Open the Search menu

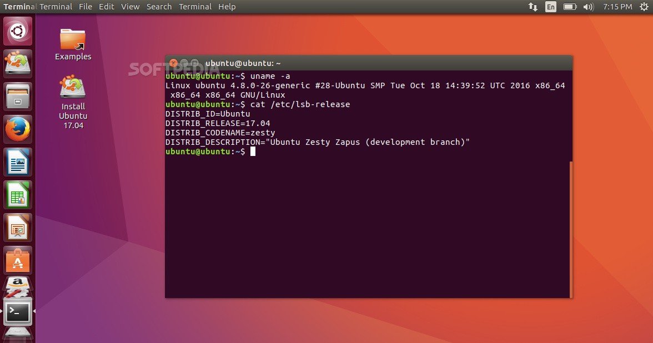(159, 7)
